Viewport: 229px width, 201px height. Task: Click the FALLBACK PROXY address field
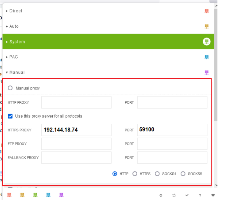pyautogui.click(x=76, y=158)
